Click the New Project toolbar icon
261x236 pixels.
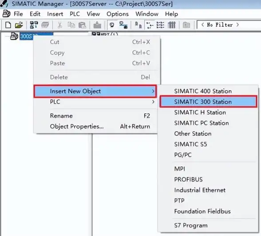point(8,25)
